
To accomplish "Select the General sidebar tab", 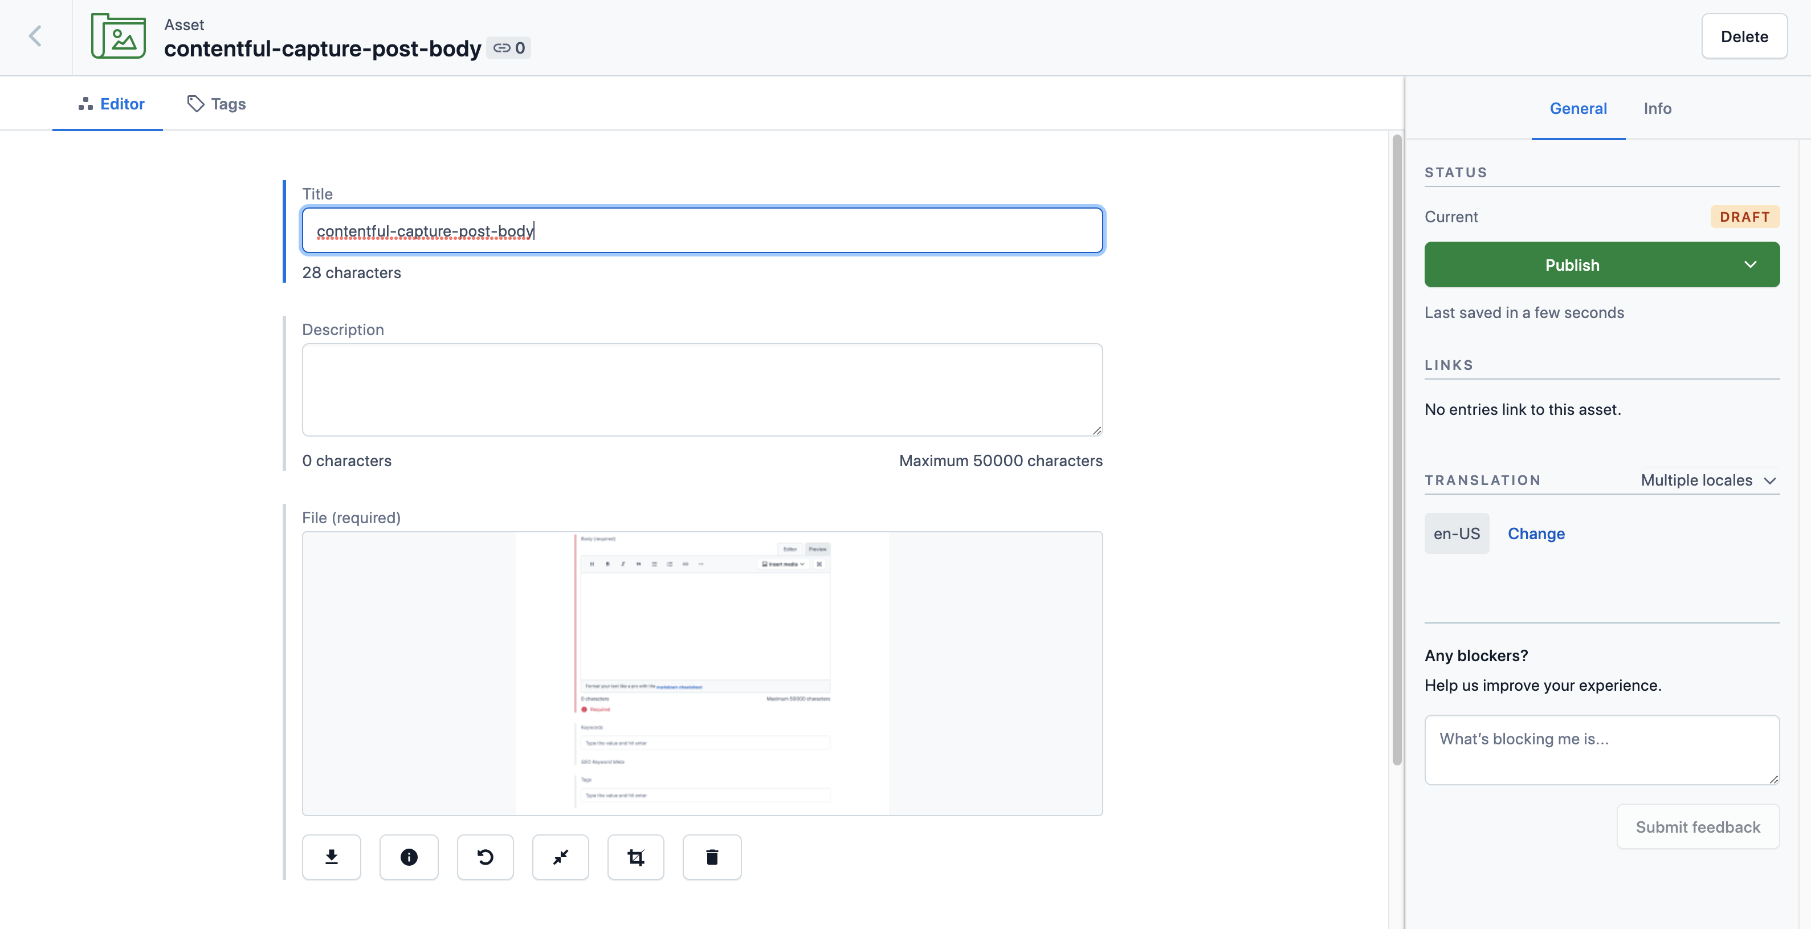I will 1577,108.
